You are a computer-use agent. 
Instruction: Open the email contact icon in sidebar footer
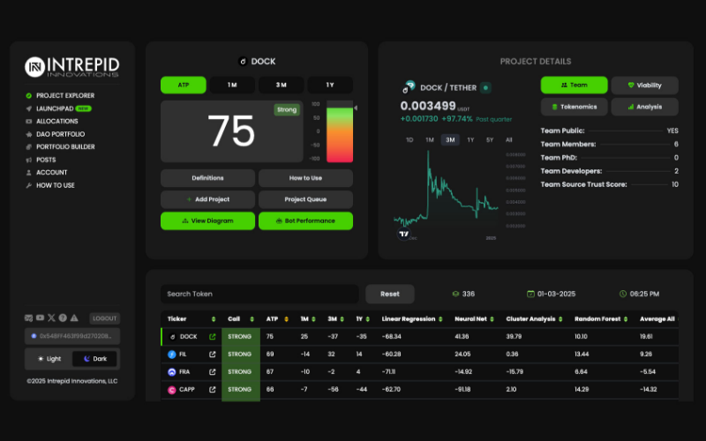[x=28, y=318]
